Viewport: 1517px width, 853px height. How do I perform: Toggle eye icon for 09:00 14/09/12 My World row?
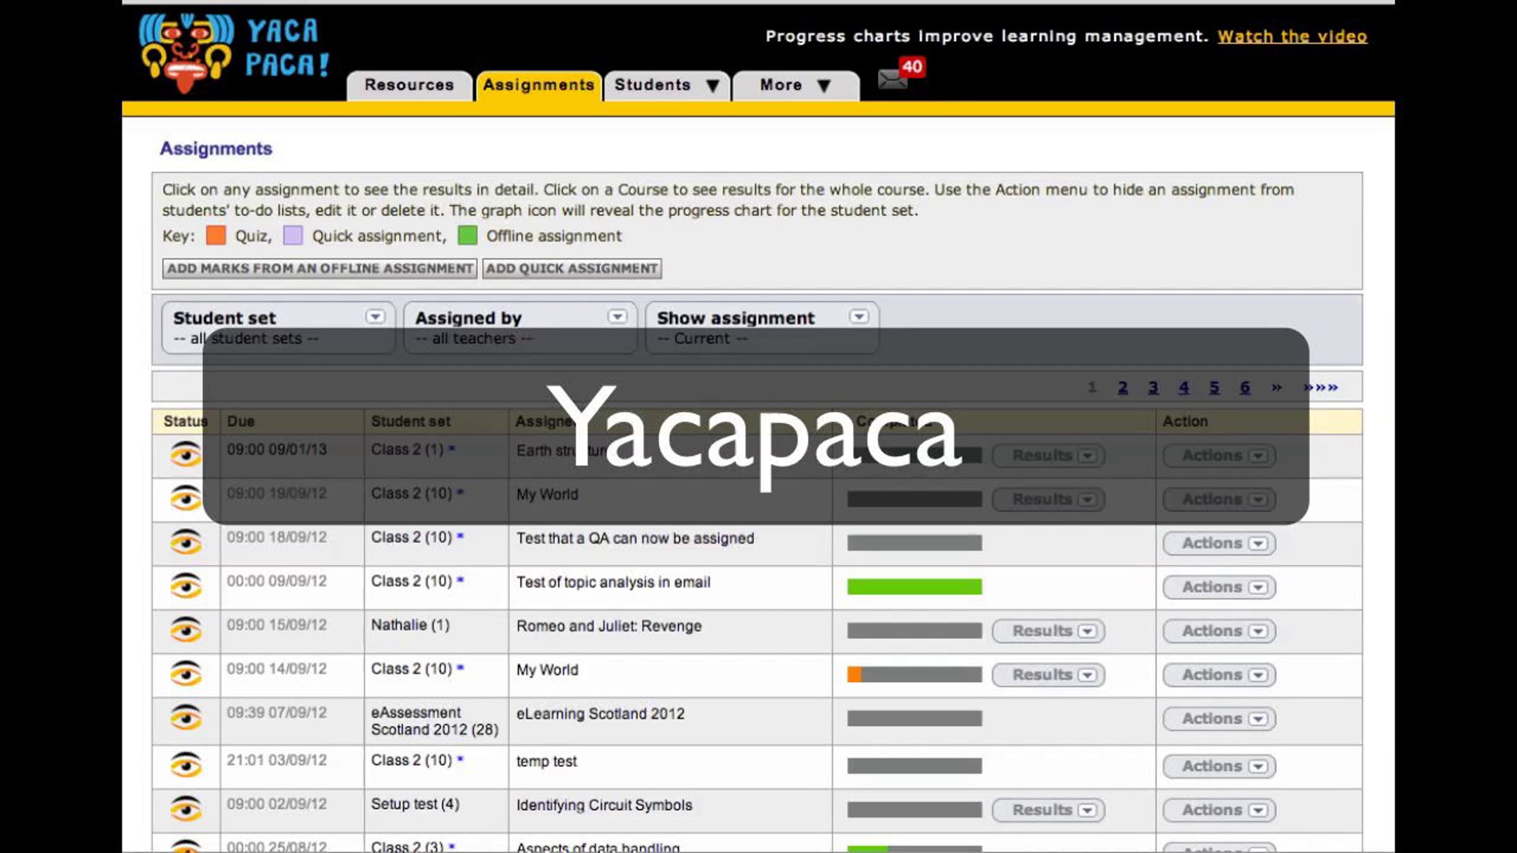click(185, 674)
